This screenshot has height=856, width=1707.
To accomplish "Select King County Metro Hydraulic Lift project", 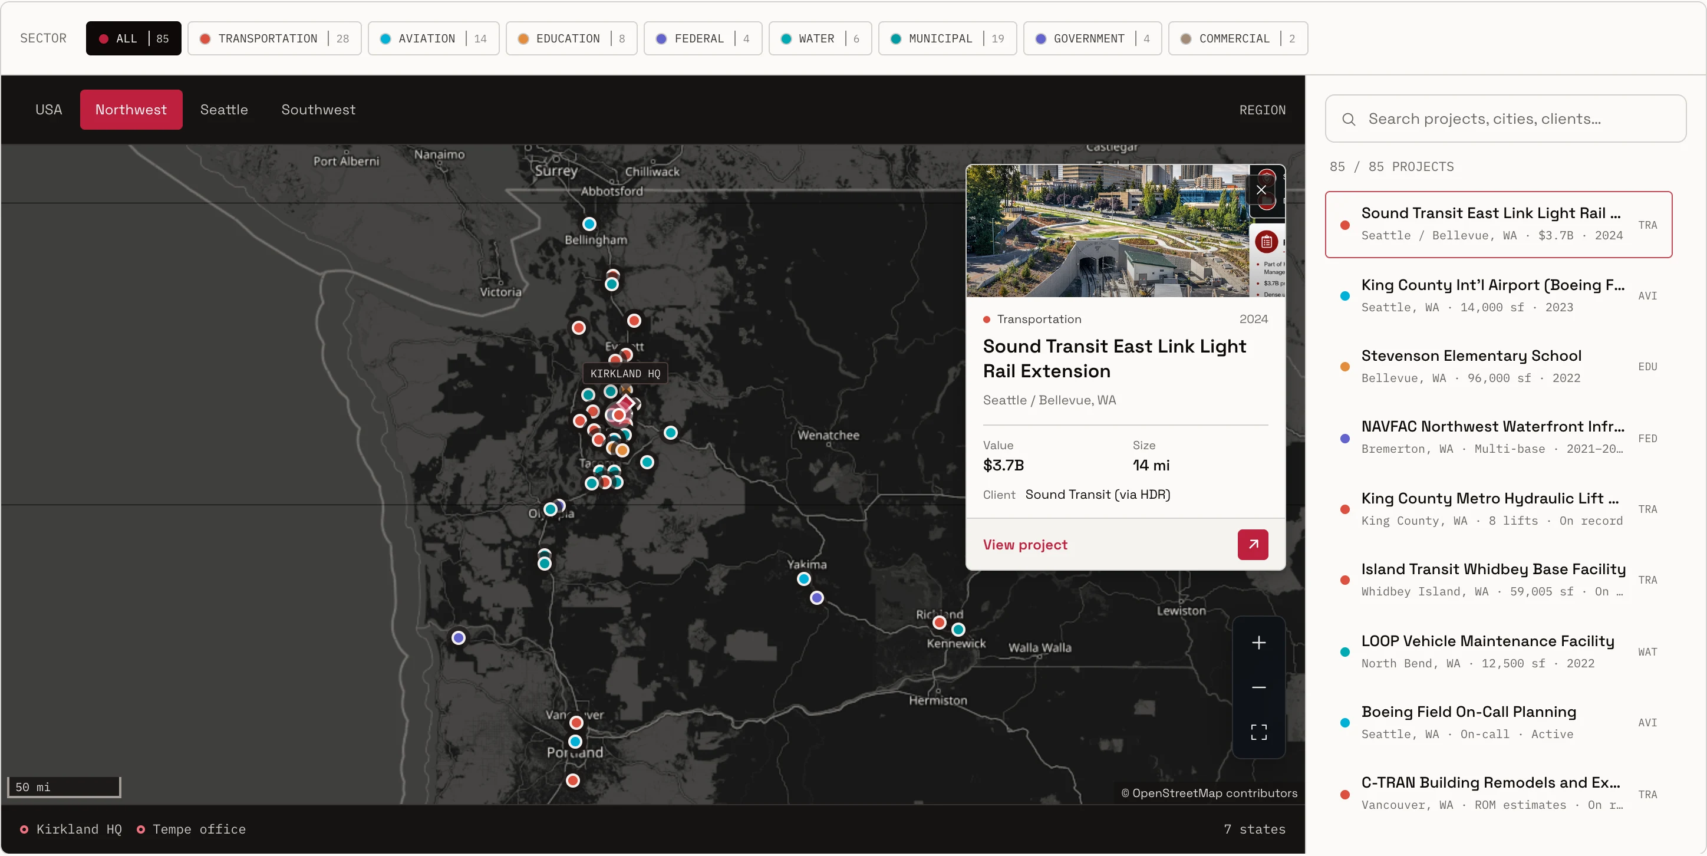I will 1498,509.
